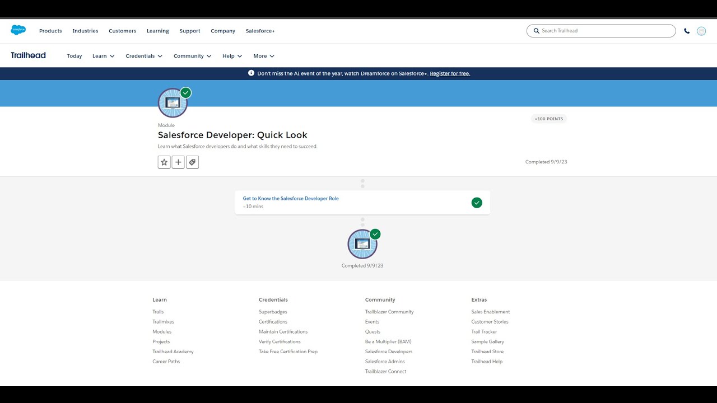Open Trailhead Help footer link
The image size is (717, 403).
coord(487,362)
